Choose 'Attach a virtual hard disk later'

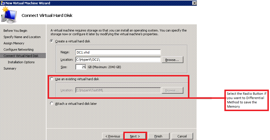(52, 104)
